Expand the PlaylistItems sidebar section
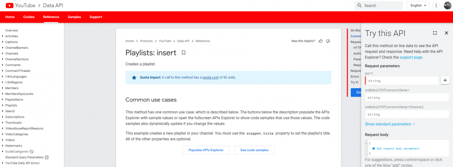Image resolution: width=453 pixels, height=167 pixels. pyautogui.click(x=3, y=100)
